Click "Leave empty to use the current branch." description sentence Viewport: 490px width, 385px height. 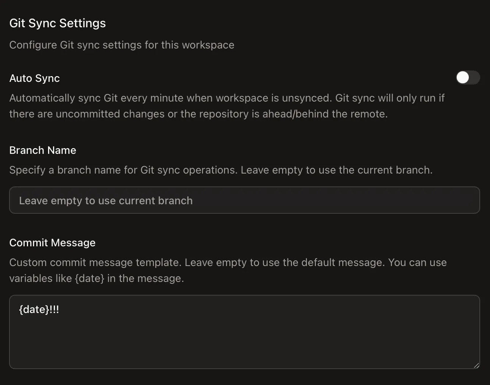click(336, 170)
